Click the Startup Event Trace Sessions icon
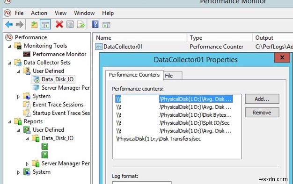 point(27,113)
